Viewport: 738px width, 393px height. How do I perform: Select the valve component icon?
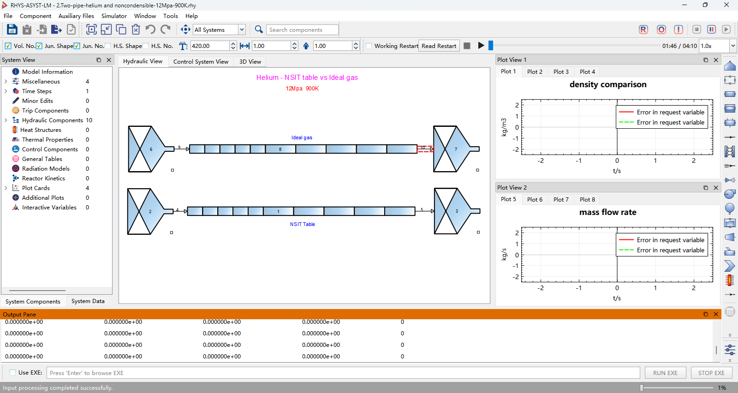click(x=730, y=180)
